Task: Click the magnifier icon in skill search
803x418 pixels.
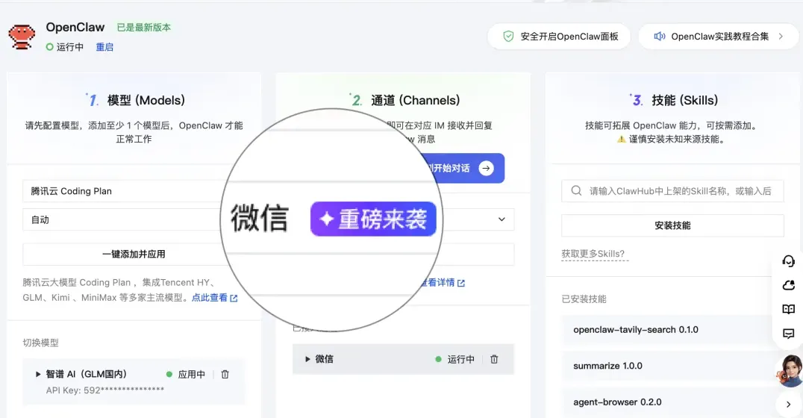Action: pos(576,191)
